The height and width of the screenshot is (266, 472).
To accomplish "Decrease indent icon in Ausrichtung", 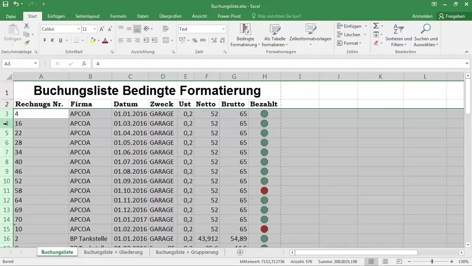I will tap(146, 40).
